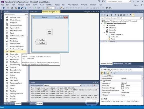Switch to the Form1.cs code tab
The width and height of the screenshot is (144, 109).
click(33, 12)
